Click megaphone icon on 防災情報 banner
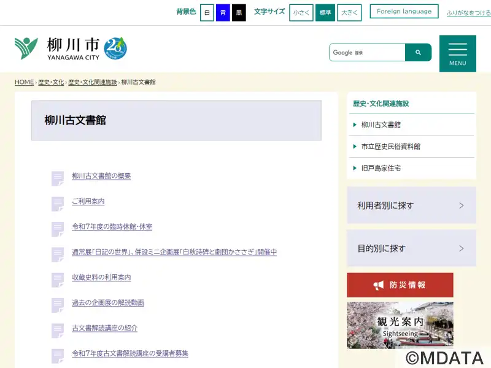Screen dimensions: 491x368 point(379,285)
